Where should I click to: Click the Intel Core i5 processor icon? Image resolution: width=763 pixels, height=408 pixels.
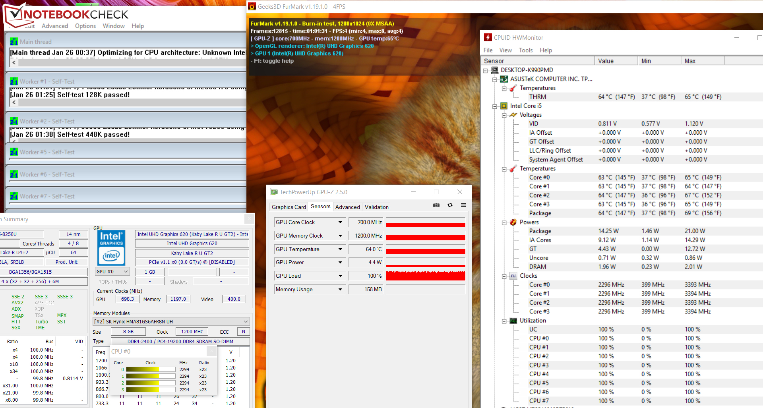click(x=504, y=106)
